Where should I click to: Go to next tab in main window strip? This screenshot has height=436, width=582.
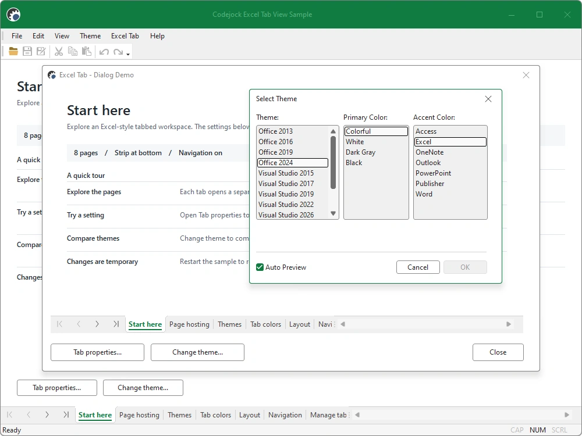(47, 414)
